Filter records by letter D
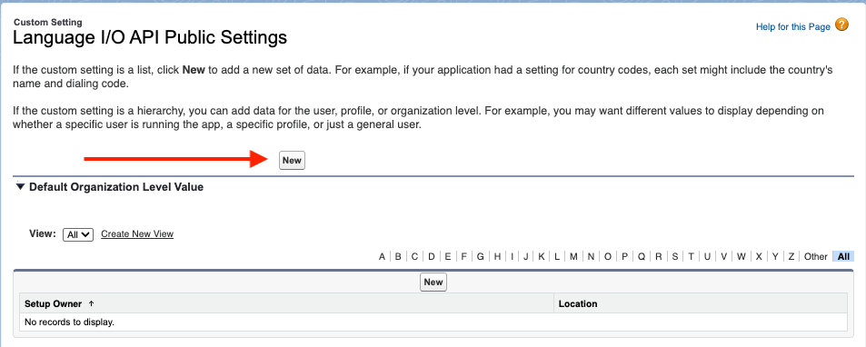This screenshot has width=866, height=347. [432, 256]
